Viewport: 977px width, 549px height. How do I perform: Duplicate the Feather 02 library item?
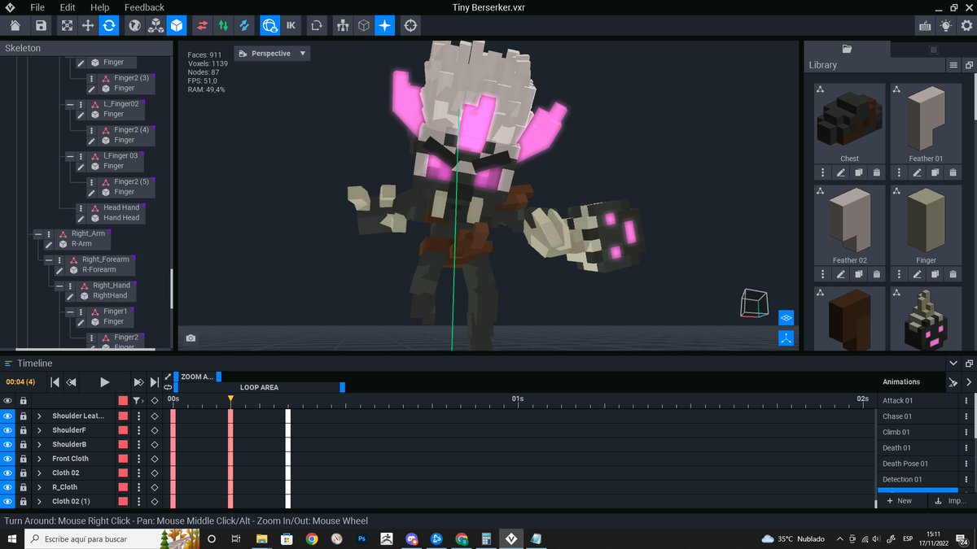(x=859, y=274)
